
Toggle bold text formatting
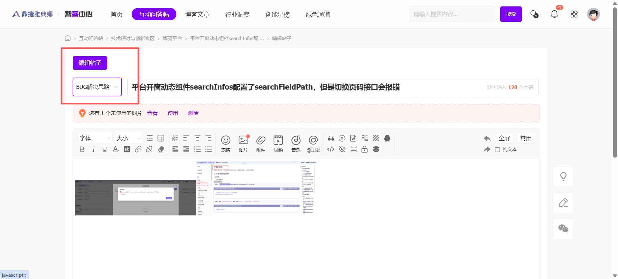tap(82, 149)
